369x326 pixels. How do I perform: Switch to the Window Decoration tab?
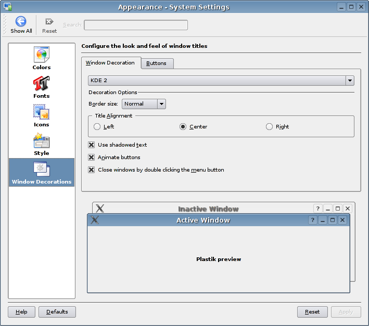click(110, 63)
